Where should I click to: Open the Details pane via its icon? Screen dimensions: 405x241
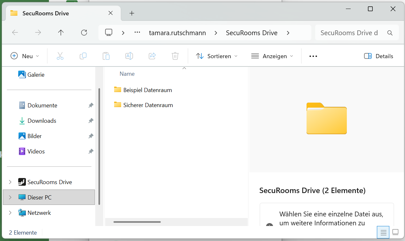[x=378, y=56]
